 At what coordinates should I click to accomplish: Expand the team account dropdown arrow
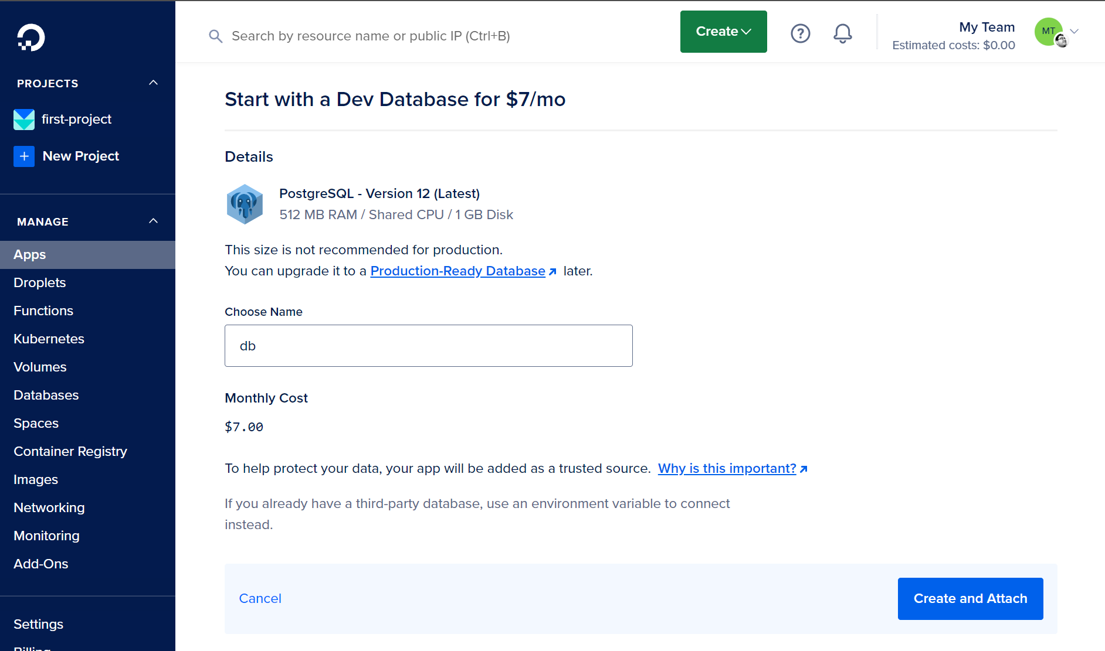point(1075,32)
